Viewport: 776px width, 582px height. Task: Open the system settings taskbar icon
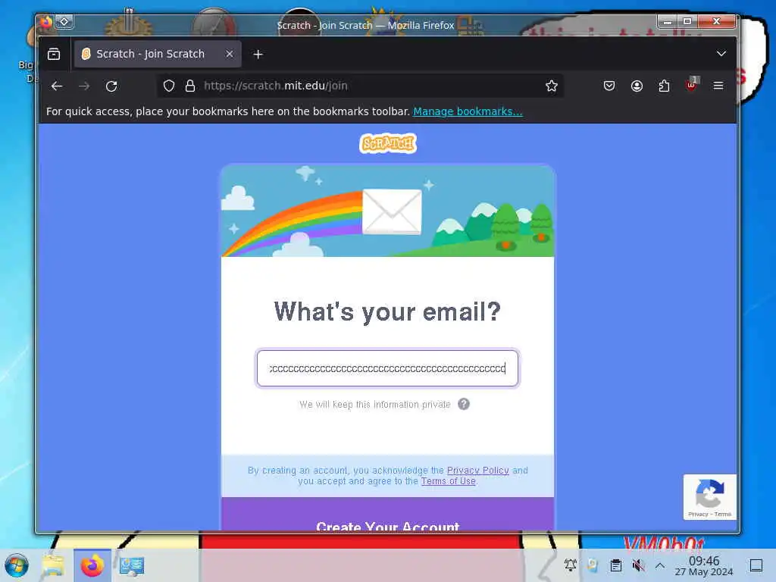[x=132, y=566]
